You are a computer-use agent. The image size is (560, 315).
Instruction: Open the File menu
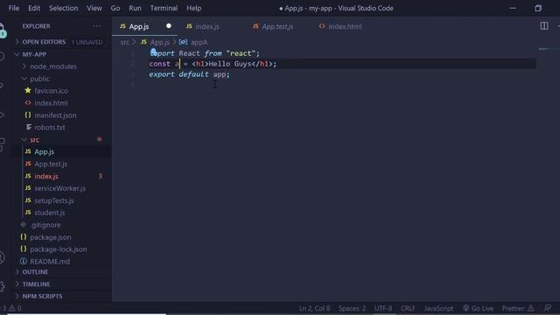(x=14, y=8)
